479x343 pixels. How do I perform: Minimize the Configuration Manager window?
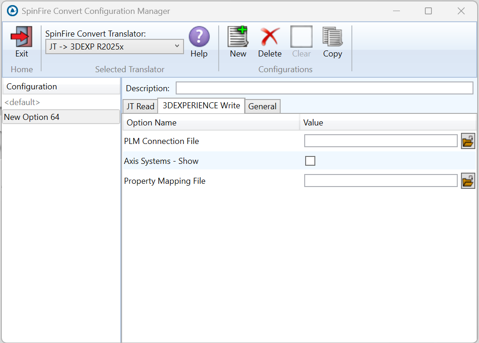click(397, 11)
